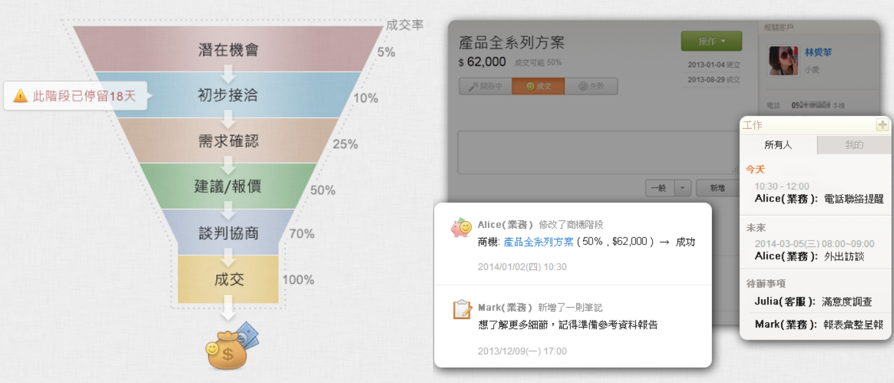The image size is (894, 383).
Task: Select the 潛在機會 funnel stage
Action: 229,49
